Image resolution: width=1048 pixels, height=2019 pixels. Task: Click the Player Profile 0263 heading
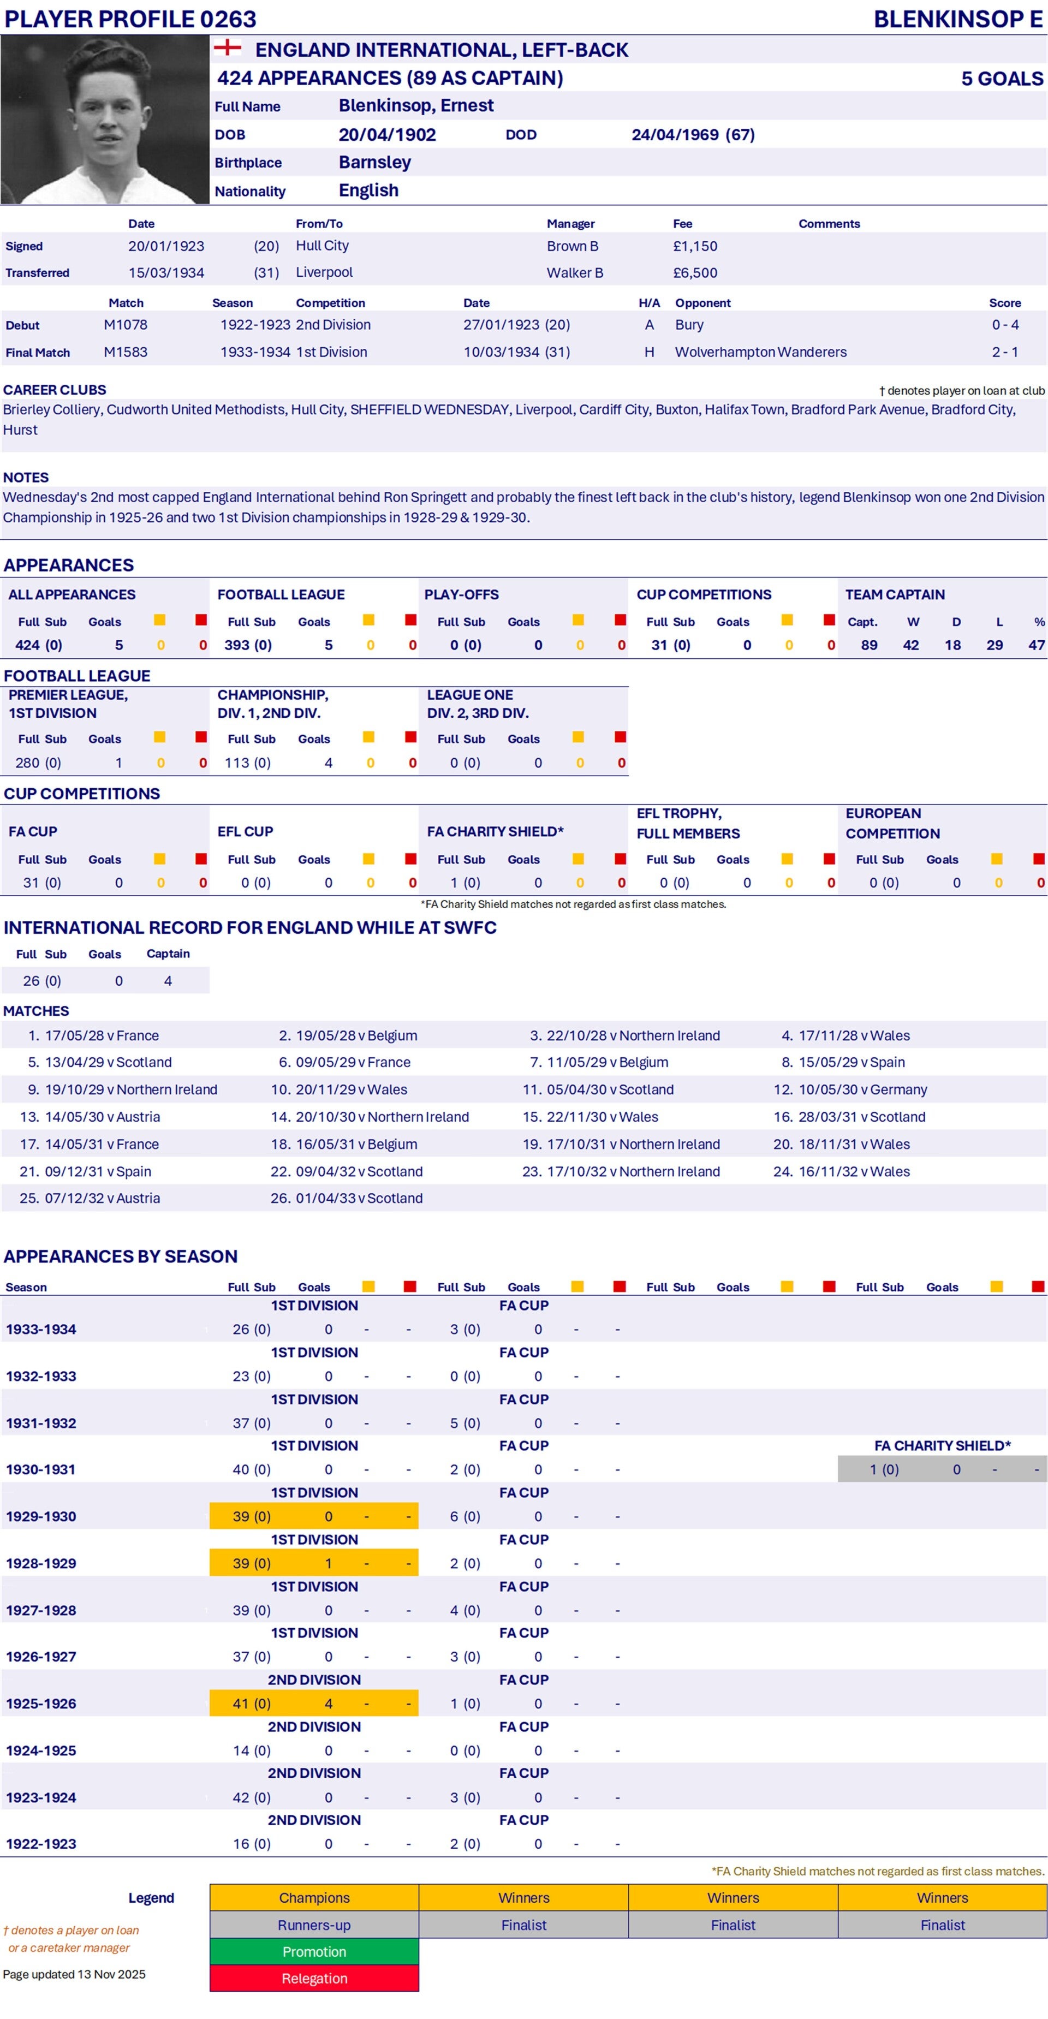click(131, 19)
